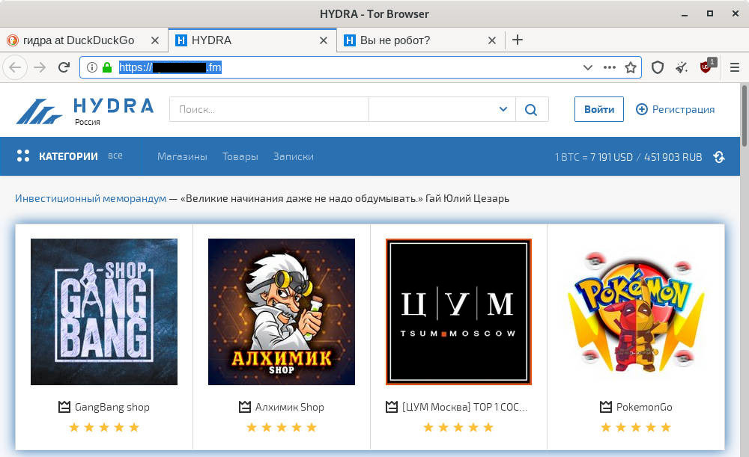Go forward with the forward arrow

pos(40,67)
